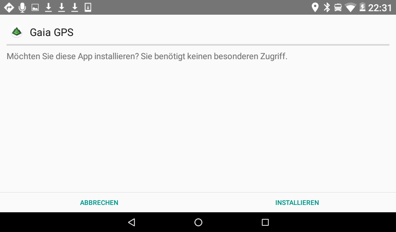Tap the location pin status icon

pos(315,8)
